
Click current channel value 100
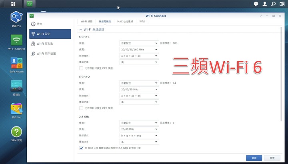(x=175, y=43)
